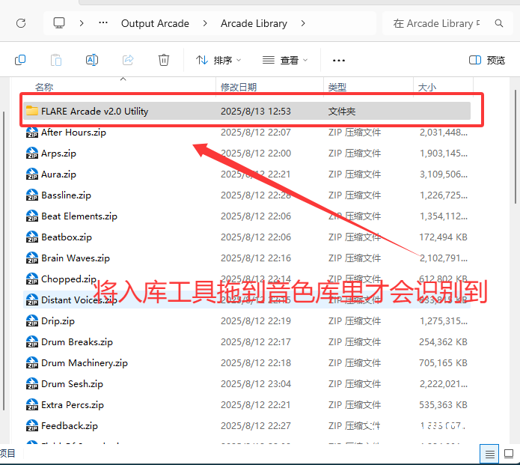Expand chevron after the monitor icon
The height and width of the screenshot is (465, 520).
82,23
